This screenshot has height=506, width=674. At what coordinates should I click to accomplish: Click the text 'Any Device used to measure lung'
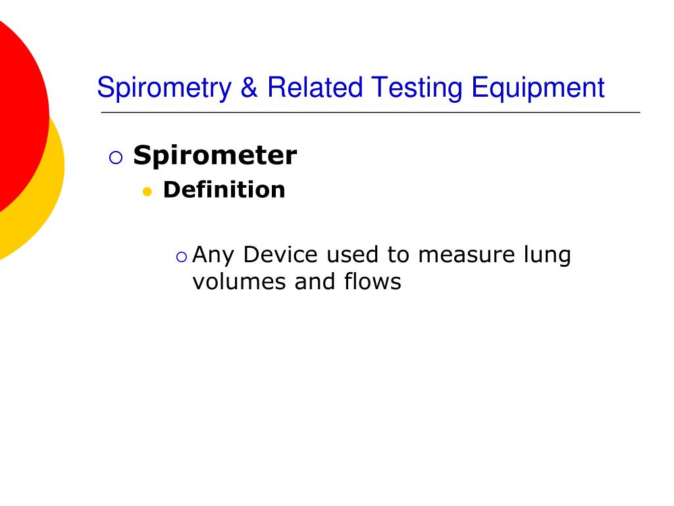[382, 255]
